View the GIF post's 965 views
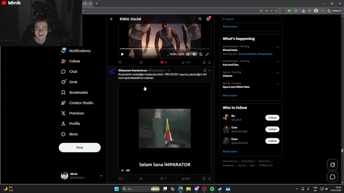The image size is (344, 193). click(186, 179)
